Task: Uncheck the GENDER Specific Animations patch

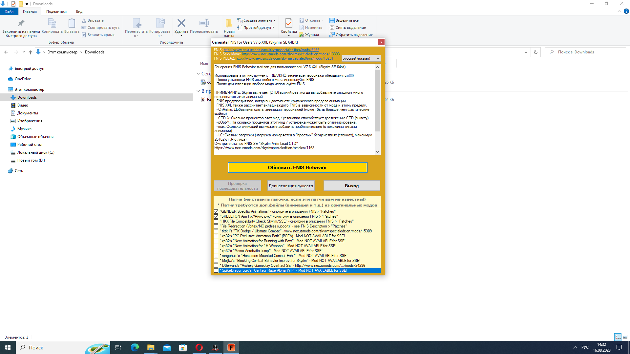Action: click(x=216, y=212)
